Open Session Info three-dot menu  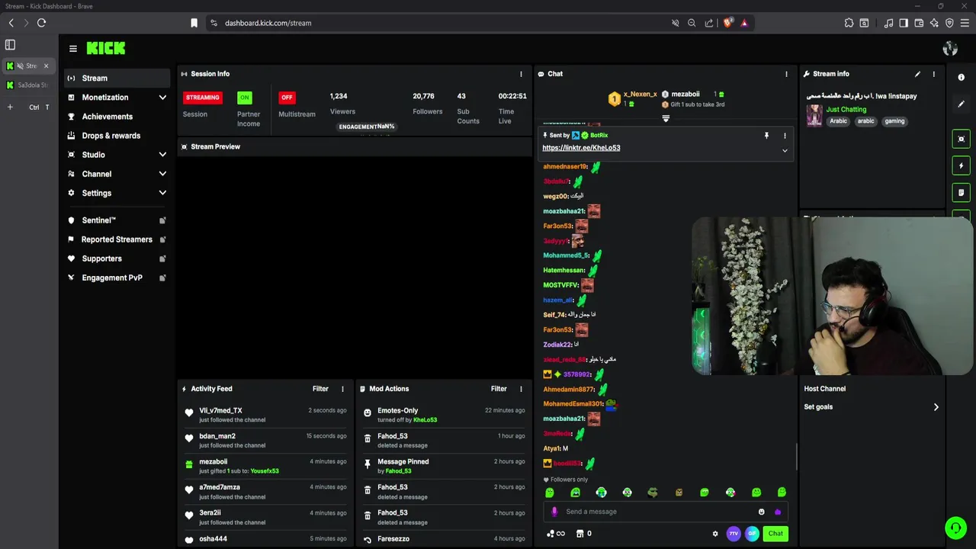pyautogui.click(x=522, y=74)
